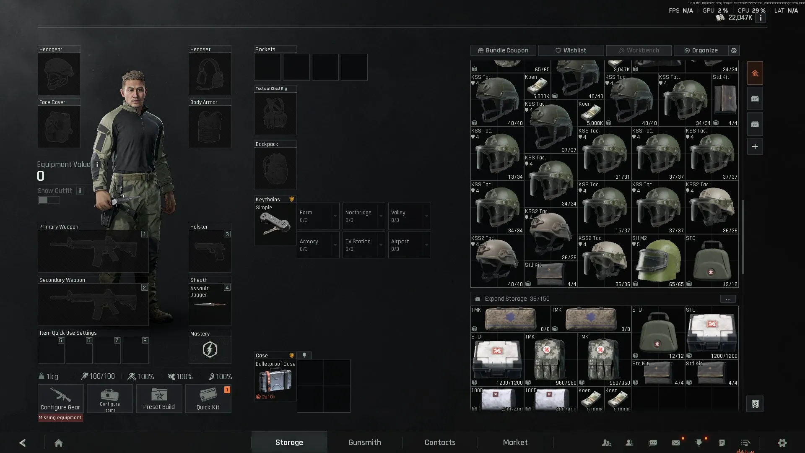Open the Expand Storage options menu
The width and height of the screenshot is (805, 453).
pyautogui.click(x=728, y=299)
